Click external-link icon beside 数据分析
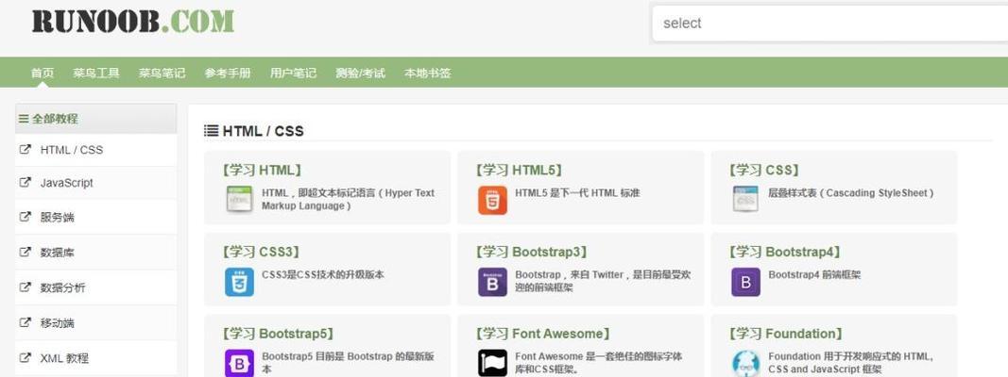Image resolution: width=1008 pixels, height=377 pixels. [26, 287]
